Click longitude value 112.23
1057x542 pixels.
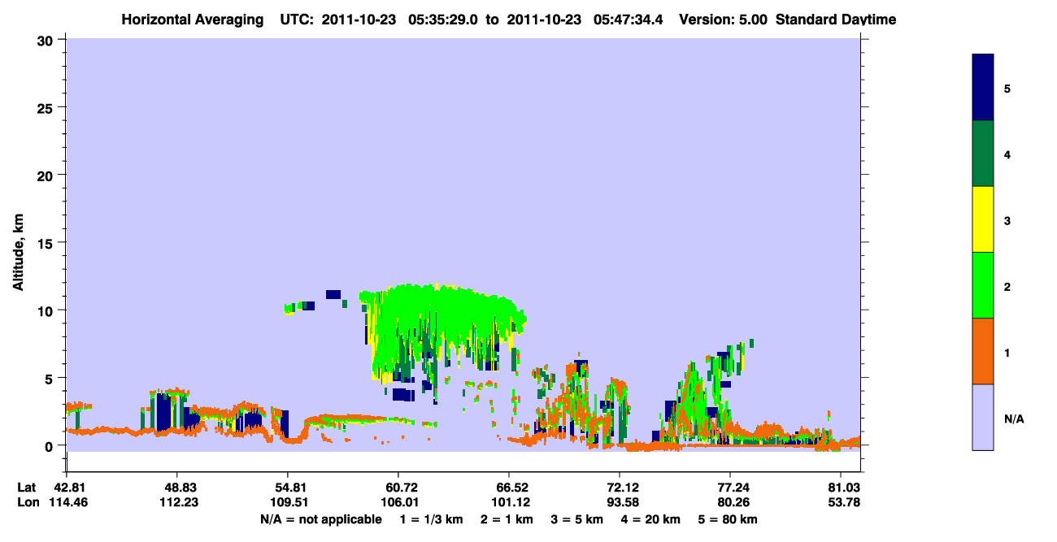tap(177, 501)
